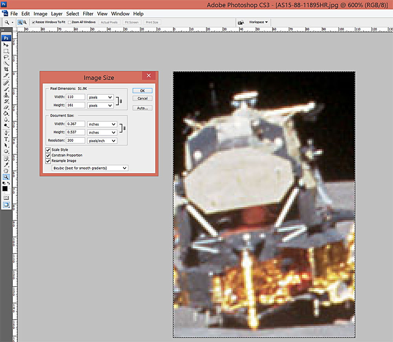Select the Clone Stamp tool
This screenshot has width=393, height=342.
coord(6,95)
